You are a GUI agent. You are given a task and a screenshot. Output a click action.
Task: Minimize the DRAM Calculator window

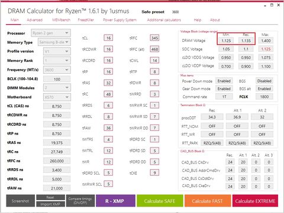coord(265,5)
